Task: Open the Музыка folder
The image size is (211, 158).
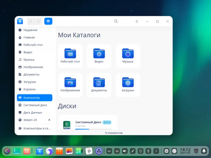Action: tap(128, 53)
